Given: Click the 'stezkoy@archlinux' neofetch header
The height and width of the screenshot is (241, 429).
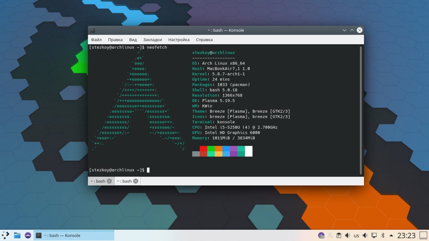Looking at the screenshot, I should point(213,53).
